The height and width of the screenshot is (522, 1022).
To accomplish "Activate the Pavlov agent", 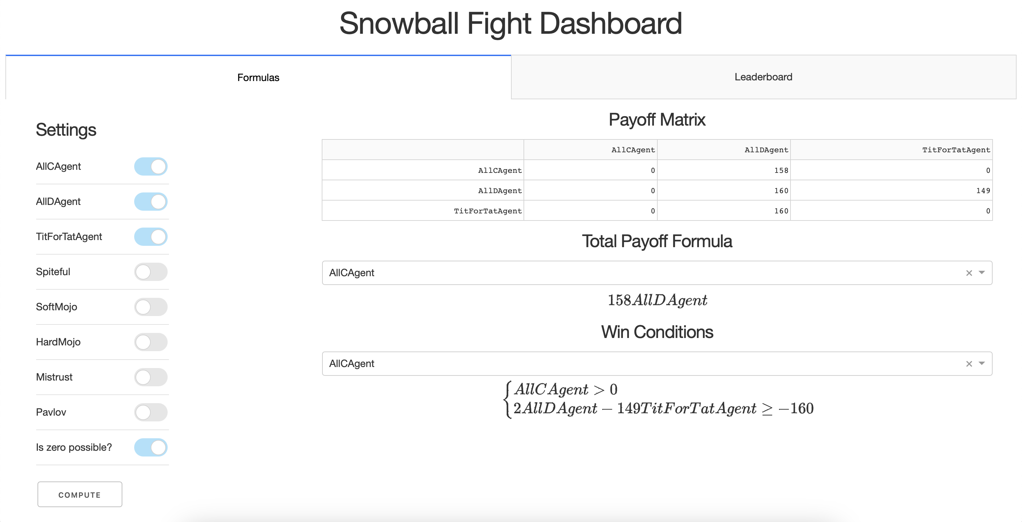I will [x=151, y=412].
